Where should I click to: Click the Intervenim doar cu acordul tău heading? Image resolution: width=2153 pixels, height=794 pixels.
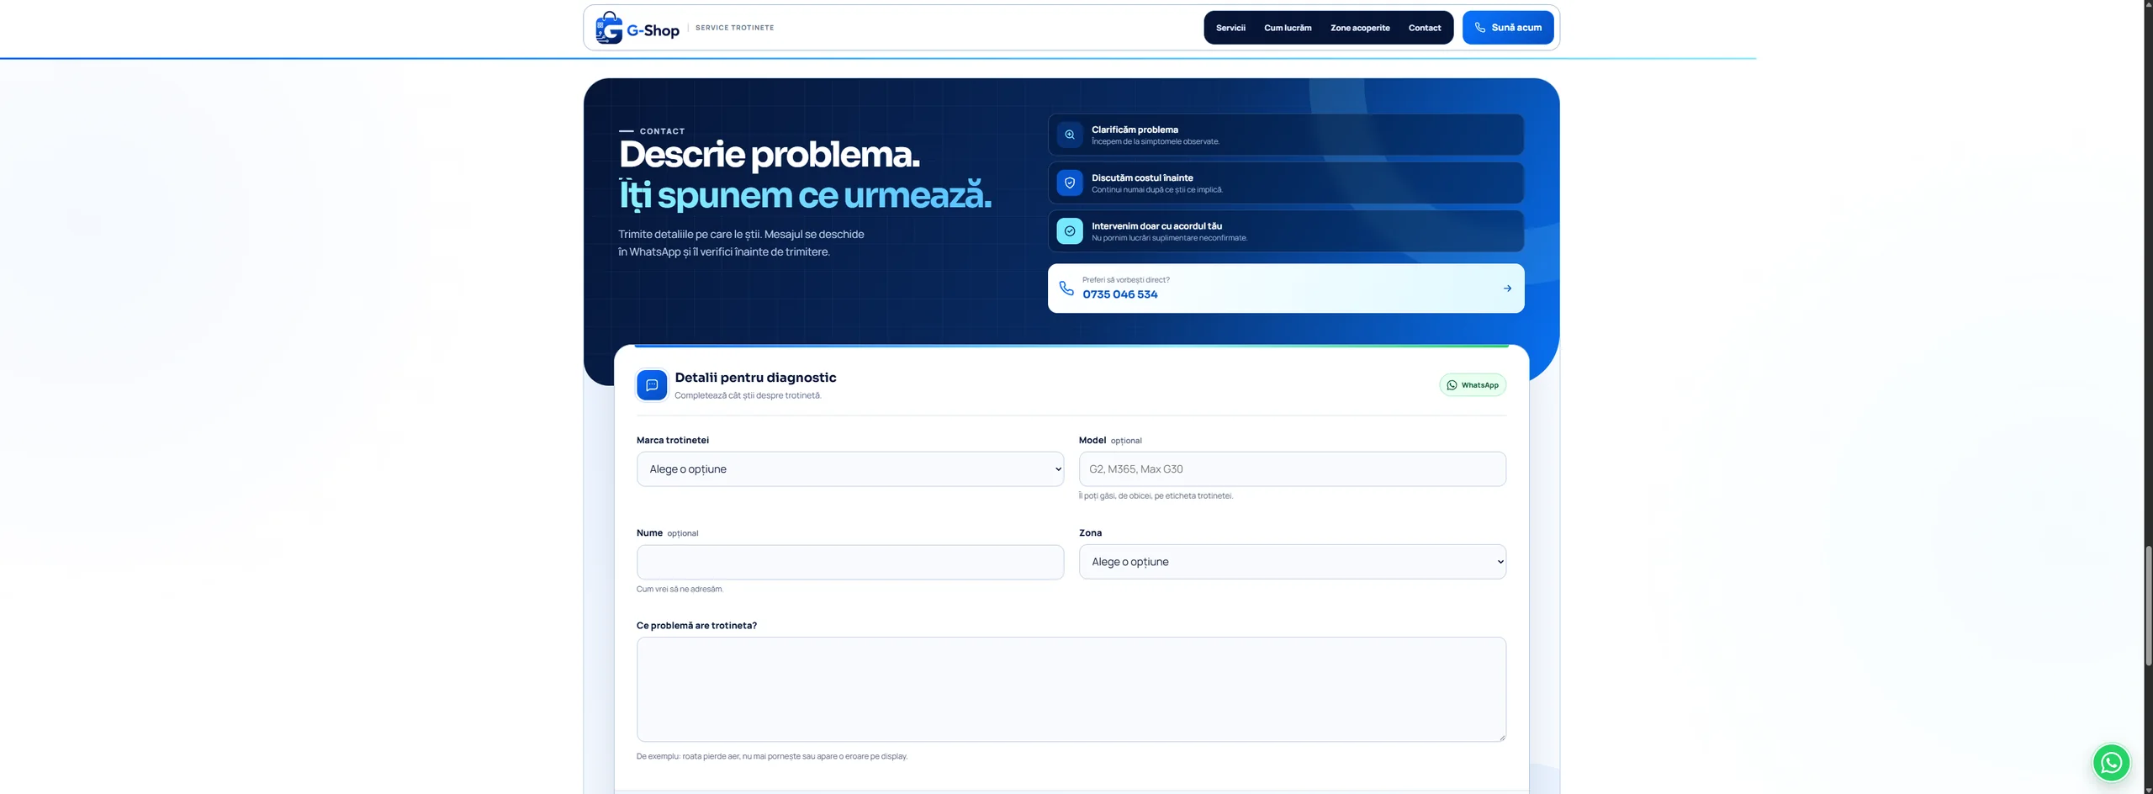(x=1156, y=225)
